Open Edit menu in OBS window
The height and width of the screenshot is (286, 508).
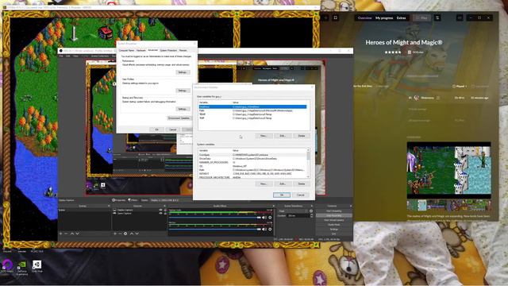[68, 56]
